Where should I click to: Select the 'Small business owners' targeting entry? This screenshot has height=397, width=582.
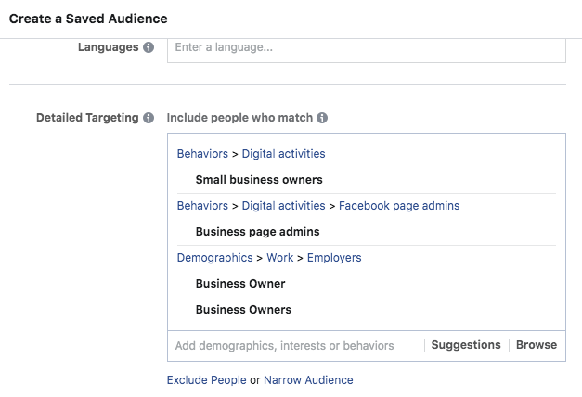259,179
